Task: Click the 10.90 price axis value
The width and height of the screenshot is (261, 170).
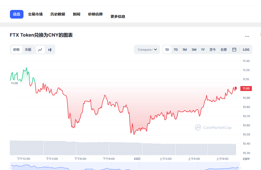Action: pos(246,98)
